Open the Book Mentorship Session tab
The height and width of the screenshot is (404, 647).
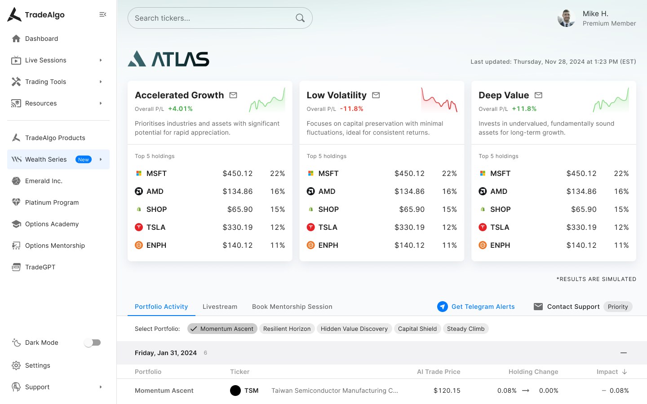point(292,307)
